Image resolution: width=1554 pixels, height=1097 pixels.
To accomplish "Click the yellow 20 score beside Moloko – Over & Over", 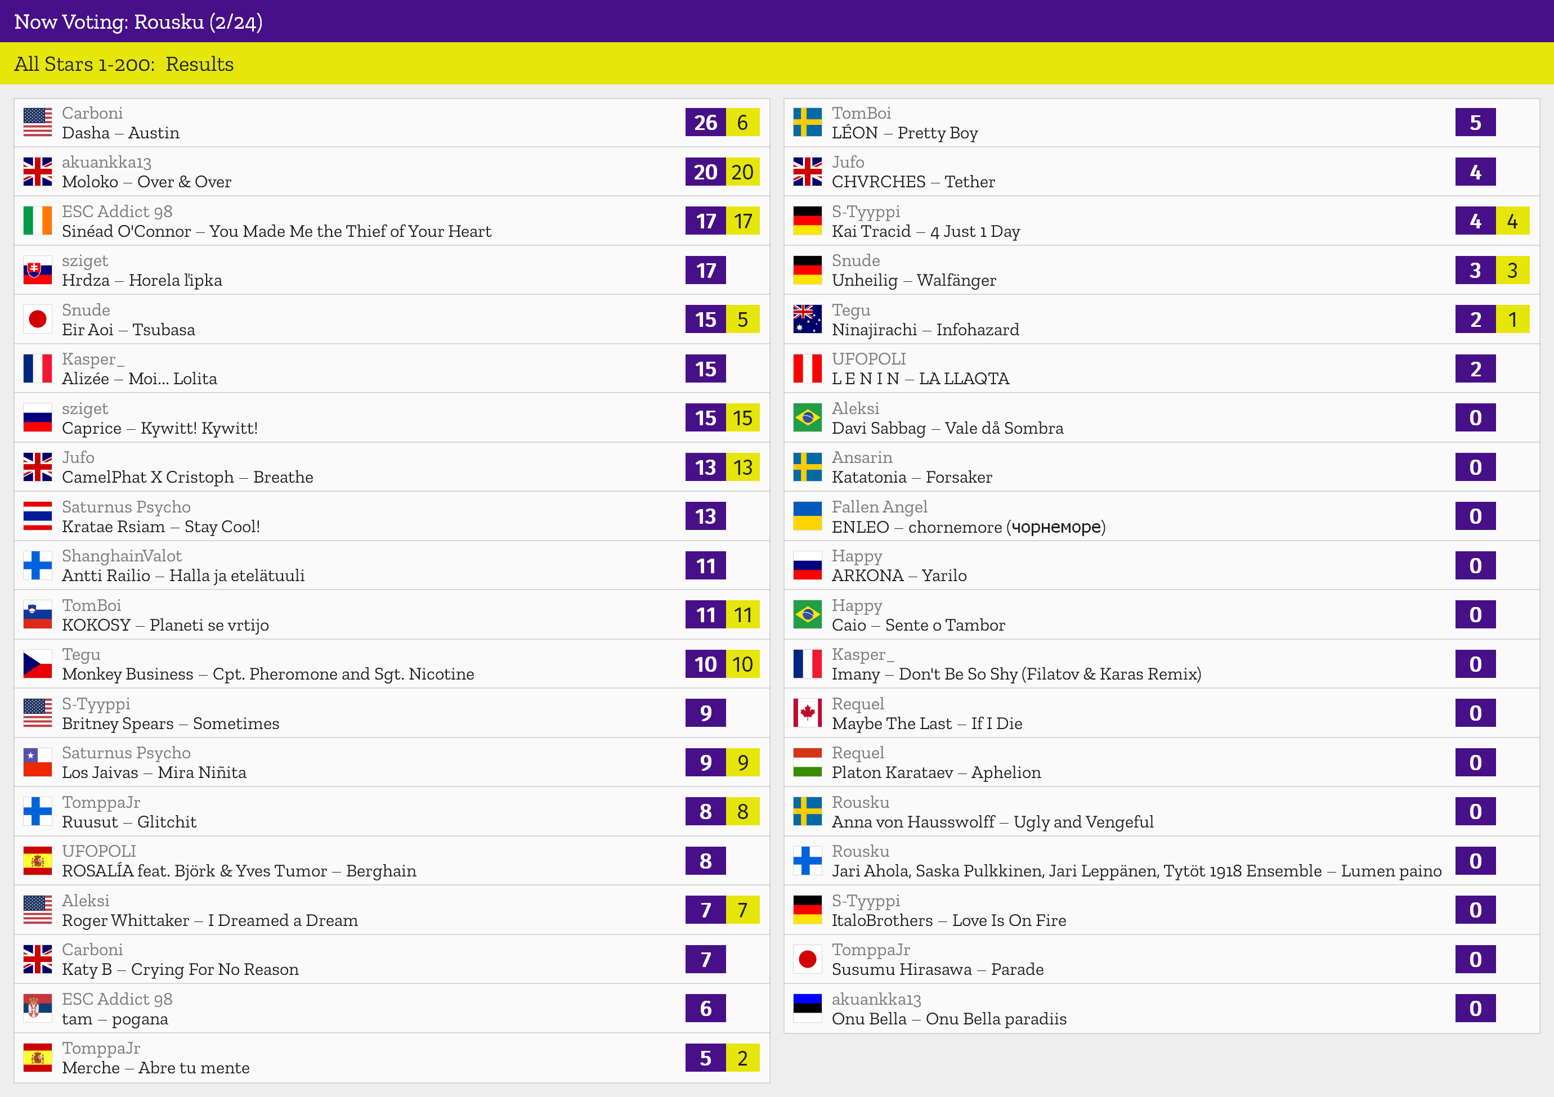I will [x=742, y=172].
